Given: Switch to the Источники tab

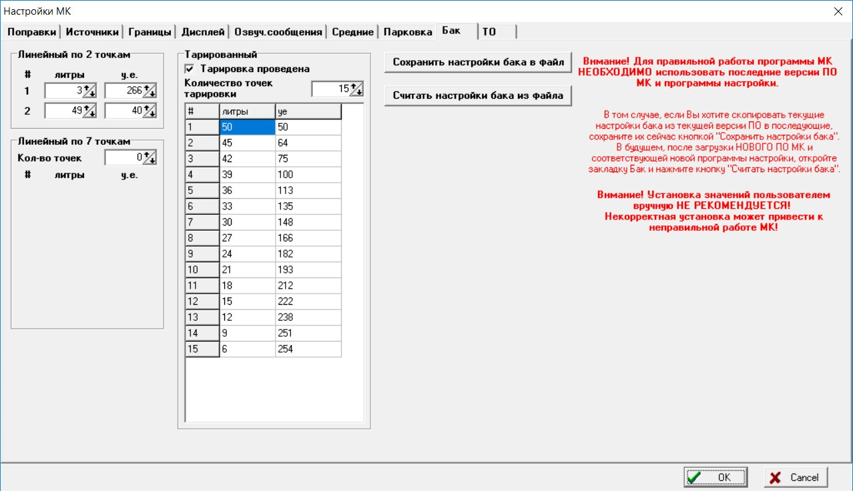Looking at the screenshot, I should pyautogui.click(x=92, y=31).
